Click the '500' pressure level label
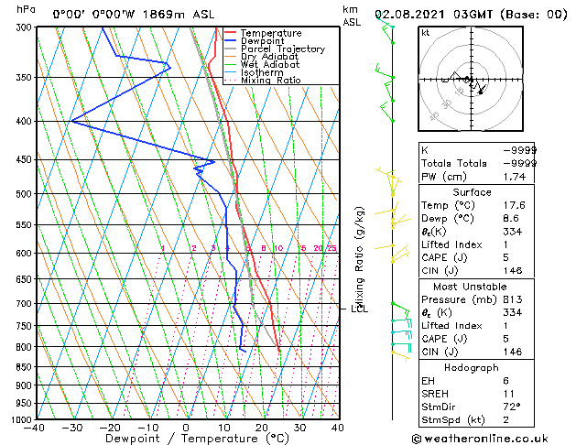The height and width of the screenshot is (445, 576). click(x=26, y=194)
